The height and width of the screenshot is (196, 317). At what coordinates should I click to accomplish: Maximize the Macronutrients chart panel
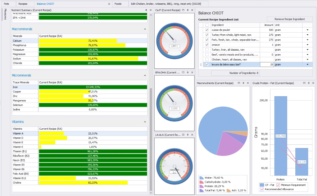(x=239, y=83)
